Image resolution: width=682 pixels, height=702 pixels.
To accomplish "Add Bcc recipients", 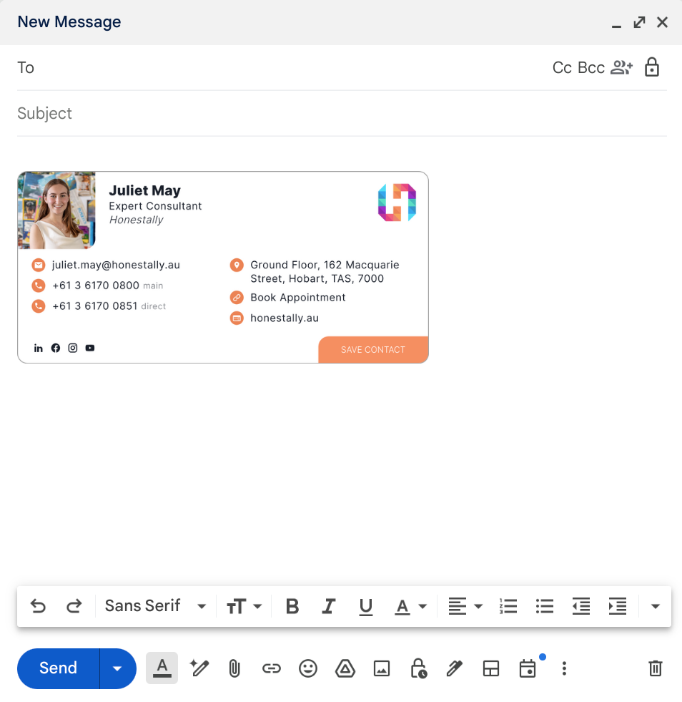I will coord(590,67).
